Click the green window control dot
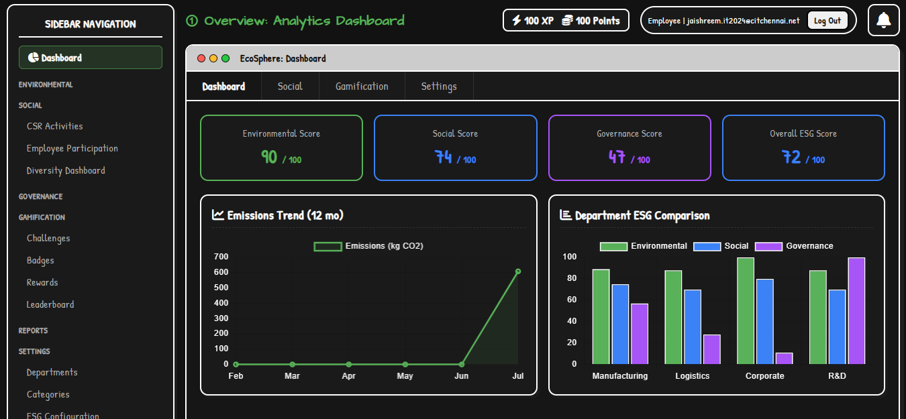906x419 pixels. [x=225, y=58]
